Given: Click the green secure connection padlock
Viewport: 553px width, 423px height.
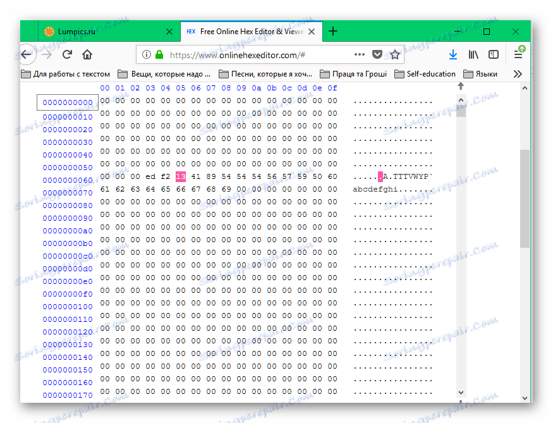Looking at the screenshot, I should point(159,54).
